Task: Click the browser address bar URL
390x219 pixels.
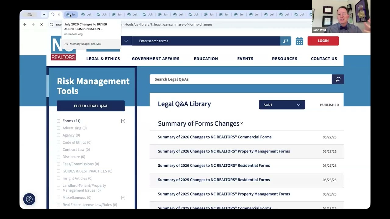Action: [x=166, y=24]
